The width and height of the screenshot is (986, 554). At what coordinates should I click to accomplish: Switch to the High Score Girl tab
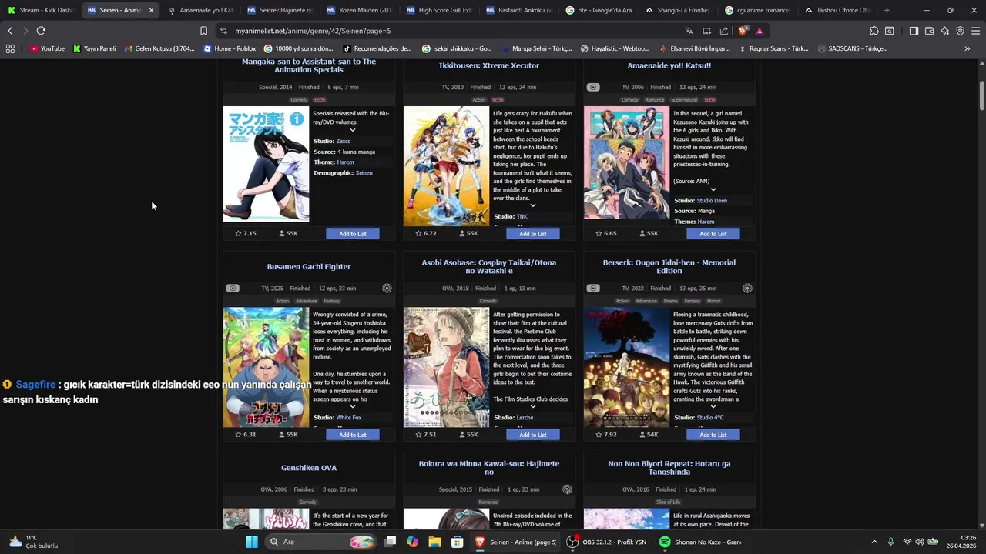click(x=439, y=10)
